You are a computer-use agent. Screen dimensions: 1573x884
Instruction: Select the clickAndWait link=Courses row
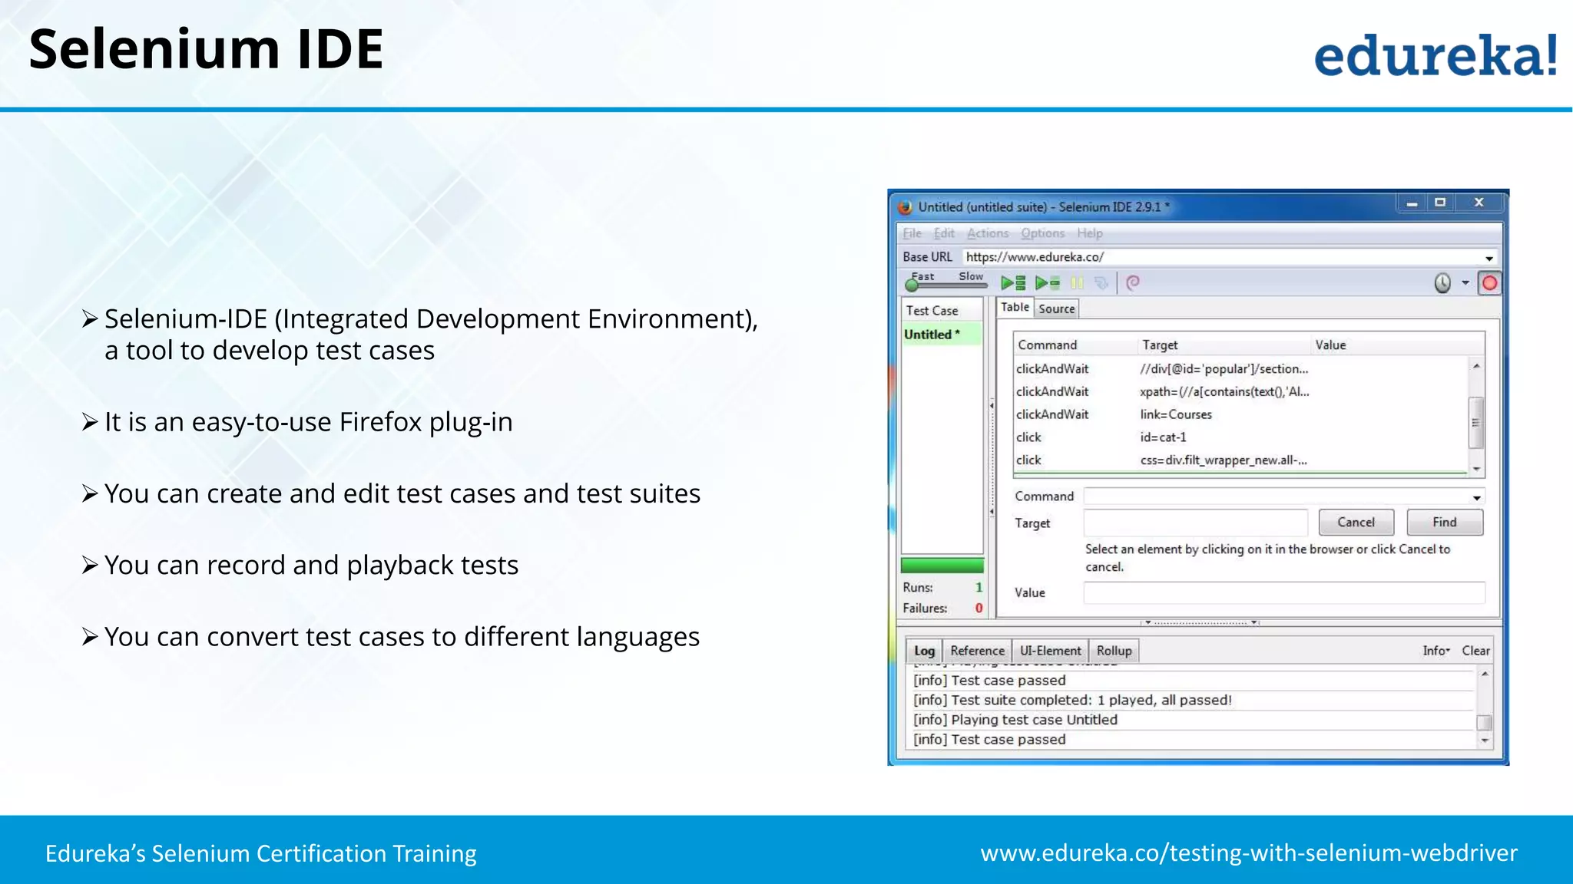1240,414
